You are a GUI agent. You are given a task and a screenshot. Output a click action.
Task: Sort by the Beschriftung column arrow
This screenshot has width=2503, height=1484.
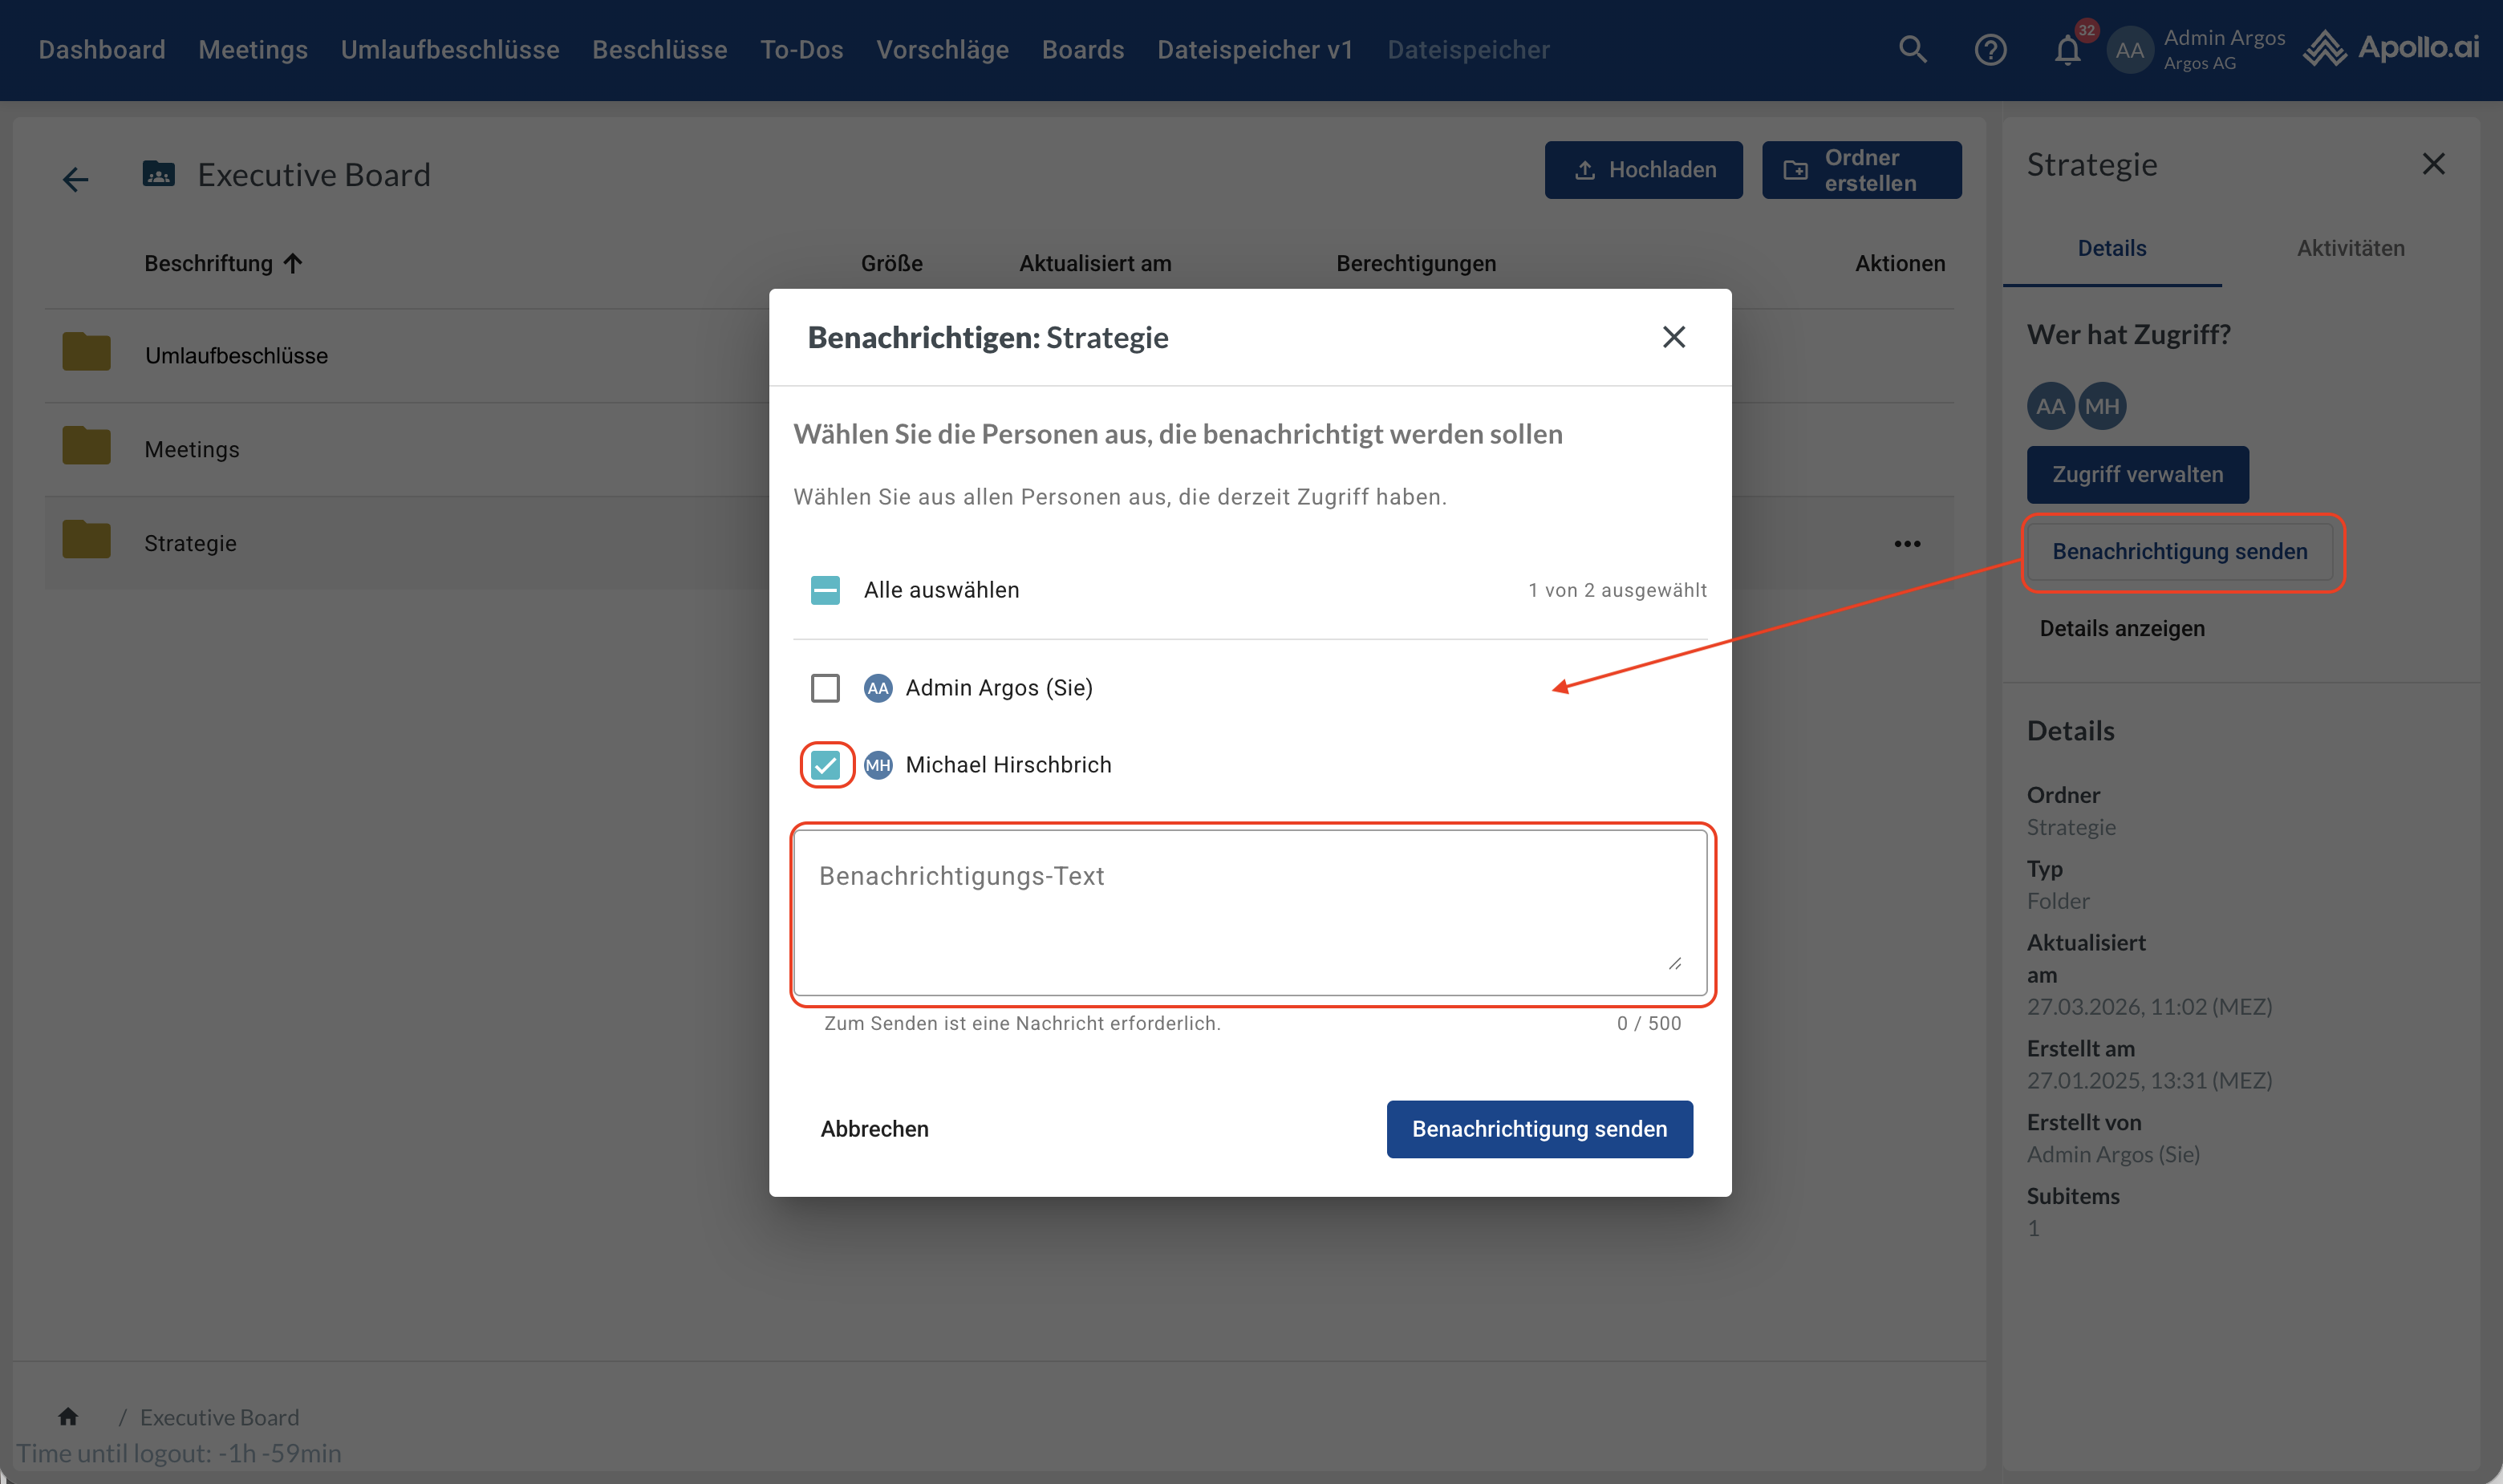[292, 263]
